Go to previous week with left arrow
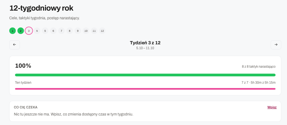 [x=14, y=45]
